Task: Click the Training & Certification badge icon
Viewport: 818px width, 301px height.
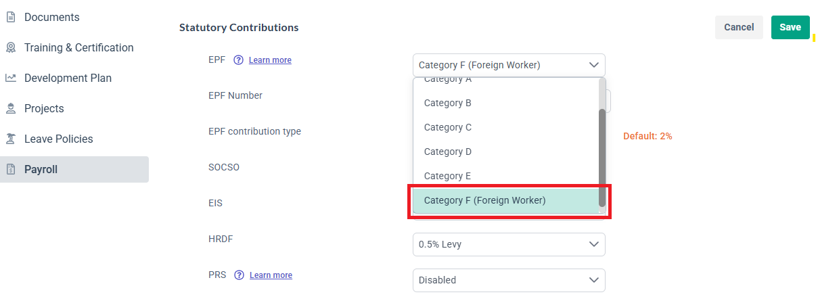Action: (x=11, y=47)
